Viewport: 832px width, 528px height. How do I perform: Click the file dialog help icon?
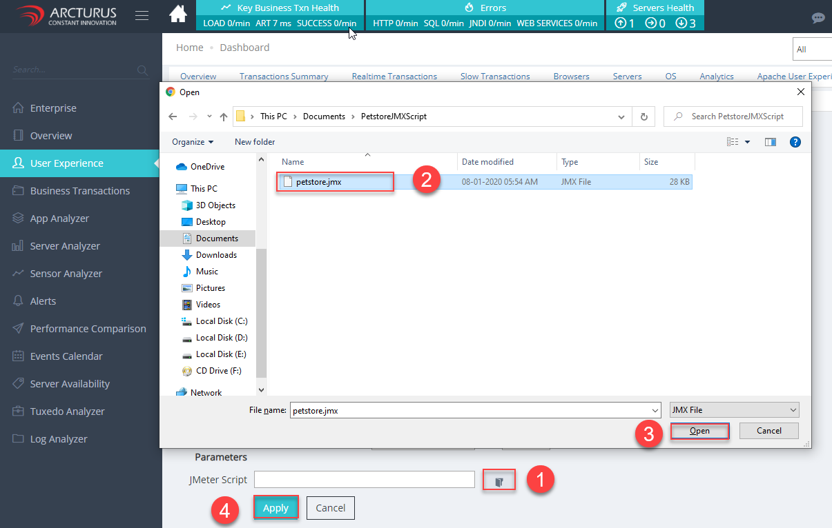(x=795, y=142)
